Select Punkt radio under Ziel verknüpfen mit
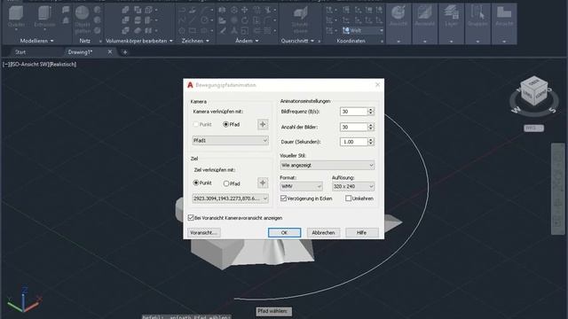This screenshot has height=319, width=568. pyautogui.click(x=202, y=183)
